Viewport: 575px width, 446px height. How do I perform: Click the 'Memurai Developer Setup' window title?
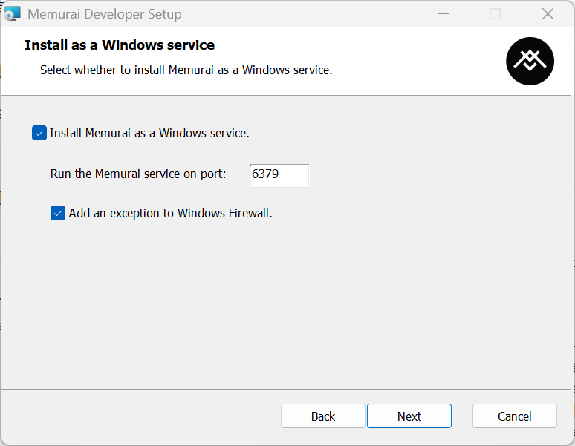[x=105, y=14]
